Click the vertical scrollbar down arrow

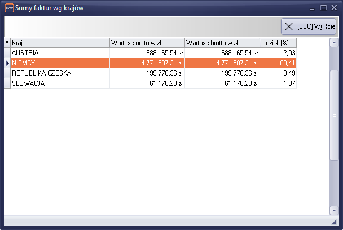pos(334,210)
